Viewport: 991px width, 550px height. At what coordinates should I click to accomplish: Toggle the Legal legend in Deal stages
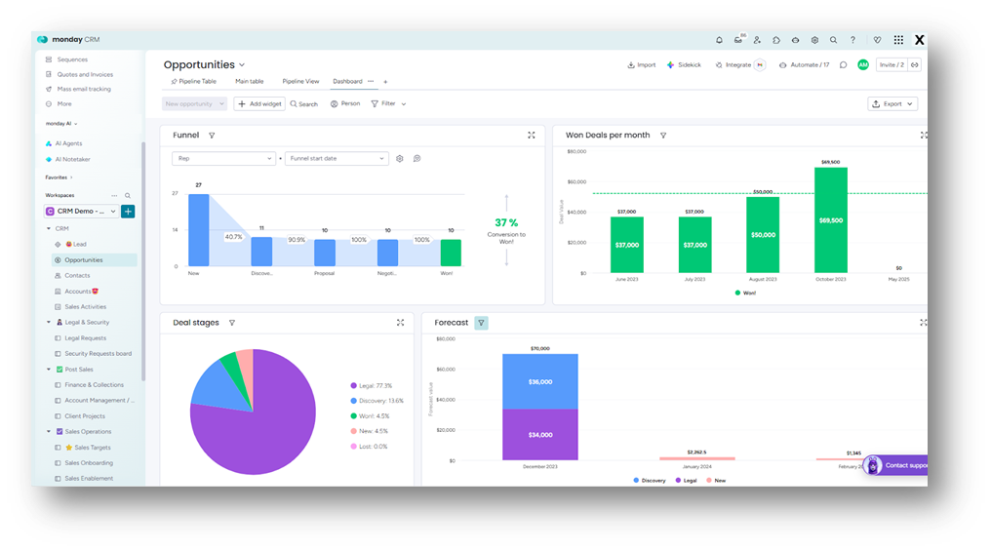372,385
